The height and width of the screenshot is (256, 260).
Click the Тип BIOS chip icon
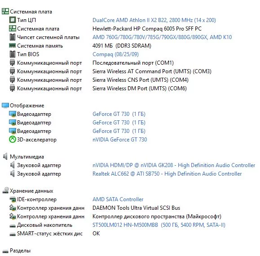[x=13, y=54]
